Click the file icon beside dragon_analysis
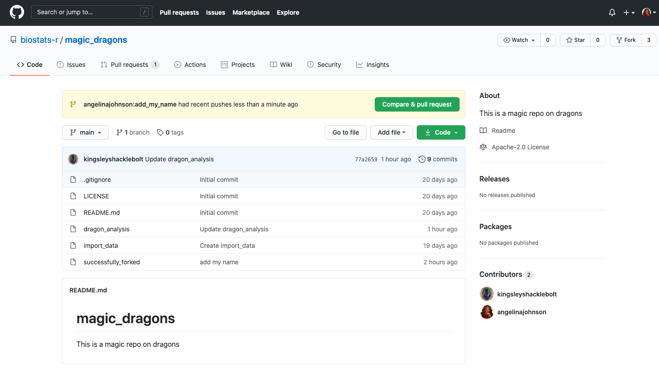659x374 pixels. point(73,229)
